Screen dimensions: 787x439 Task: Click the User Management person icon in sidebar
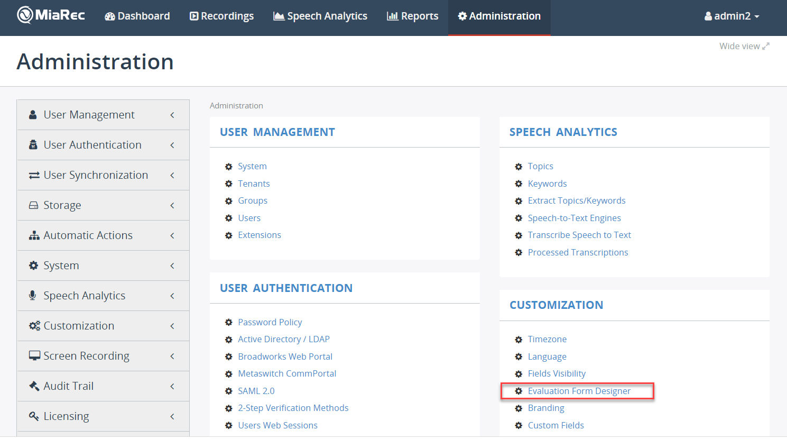[x=33, y=115]
